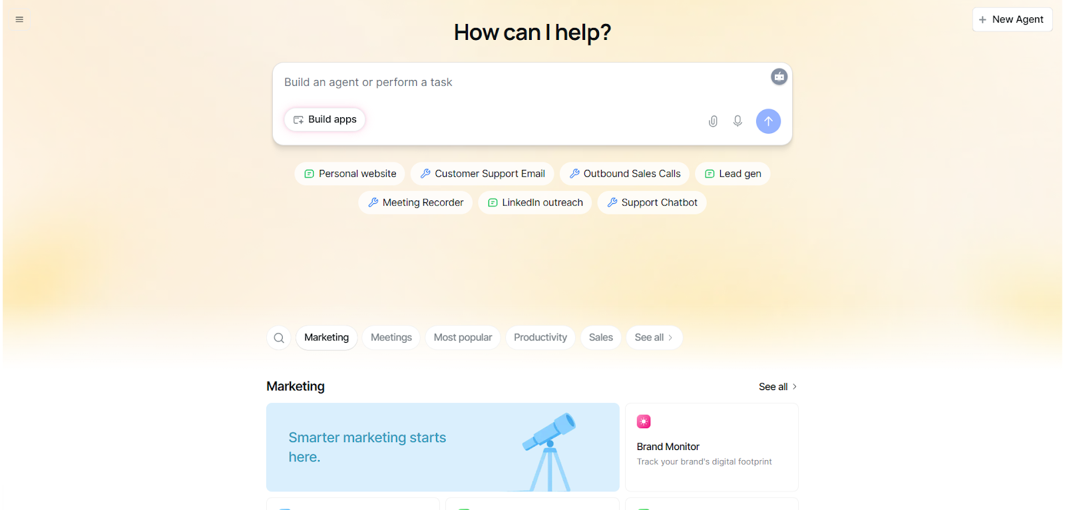Open the template search icon
1065x510 pixels.
(x=279, y=338)
